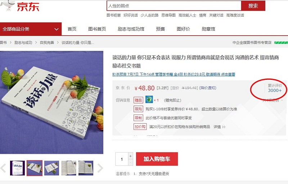The height and width of the screenshot is (184, 288).
Task: Increase quantity with the plus stepper
Action: tap(130, 156)
